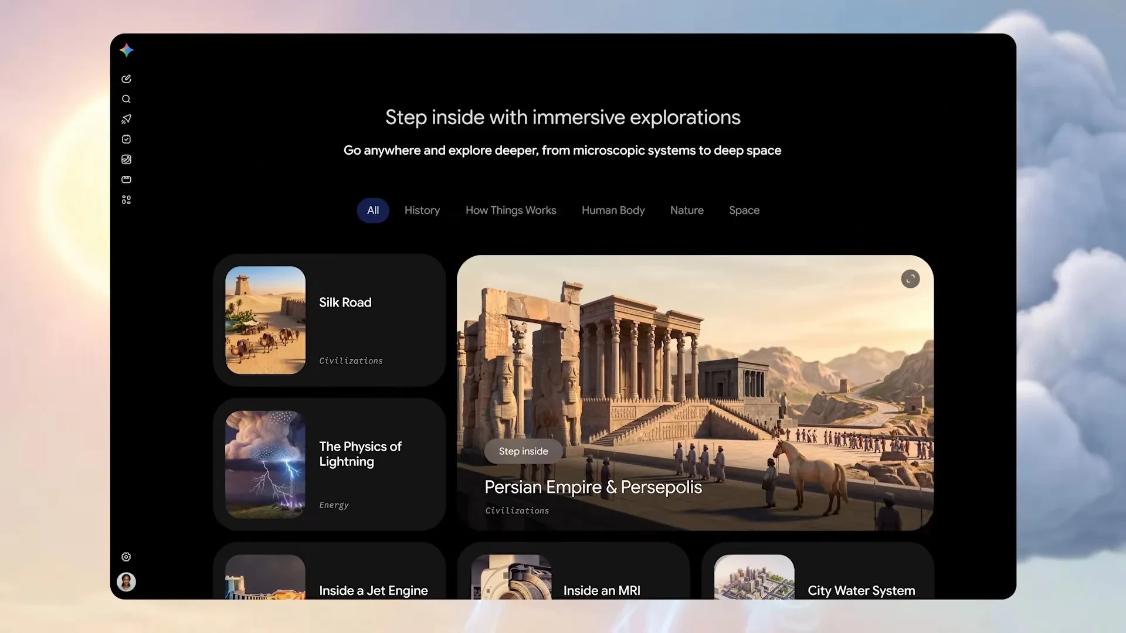The image size is (1126, 633).
Task: Open the user profile avatar
Action: [x=126, y=581]
